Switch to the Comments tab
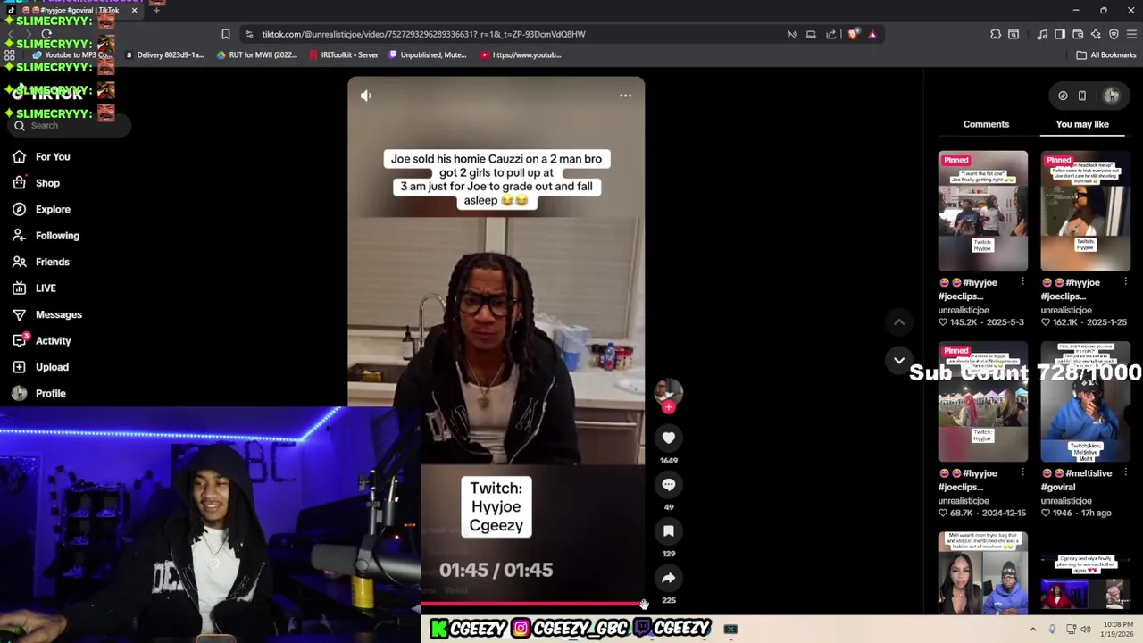Image resolution: width=1143 pixels, height=643 pixels. pos(986,124)
